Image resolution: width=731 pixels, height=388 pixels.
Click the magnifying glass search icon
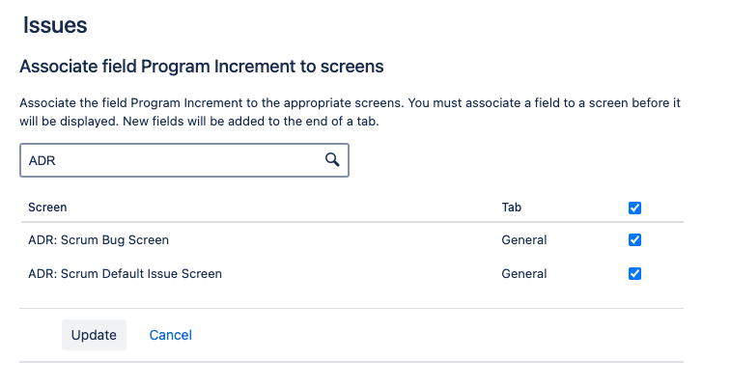tap(332, 160)
